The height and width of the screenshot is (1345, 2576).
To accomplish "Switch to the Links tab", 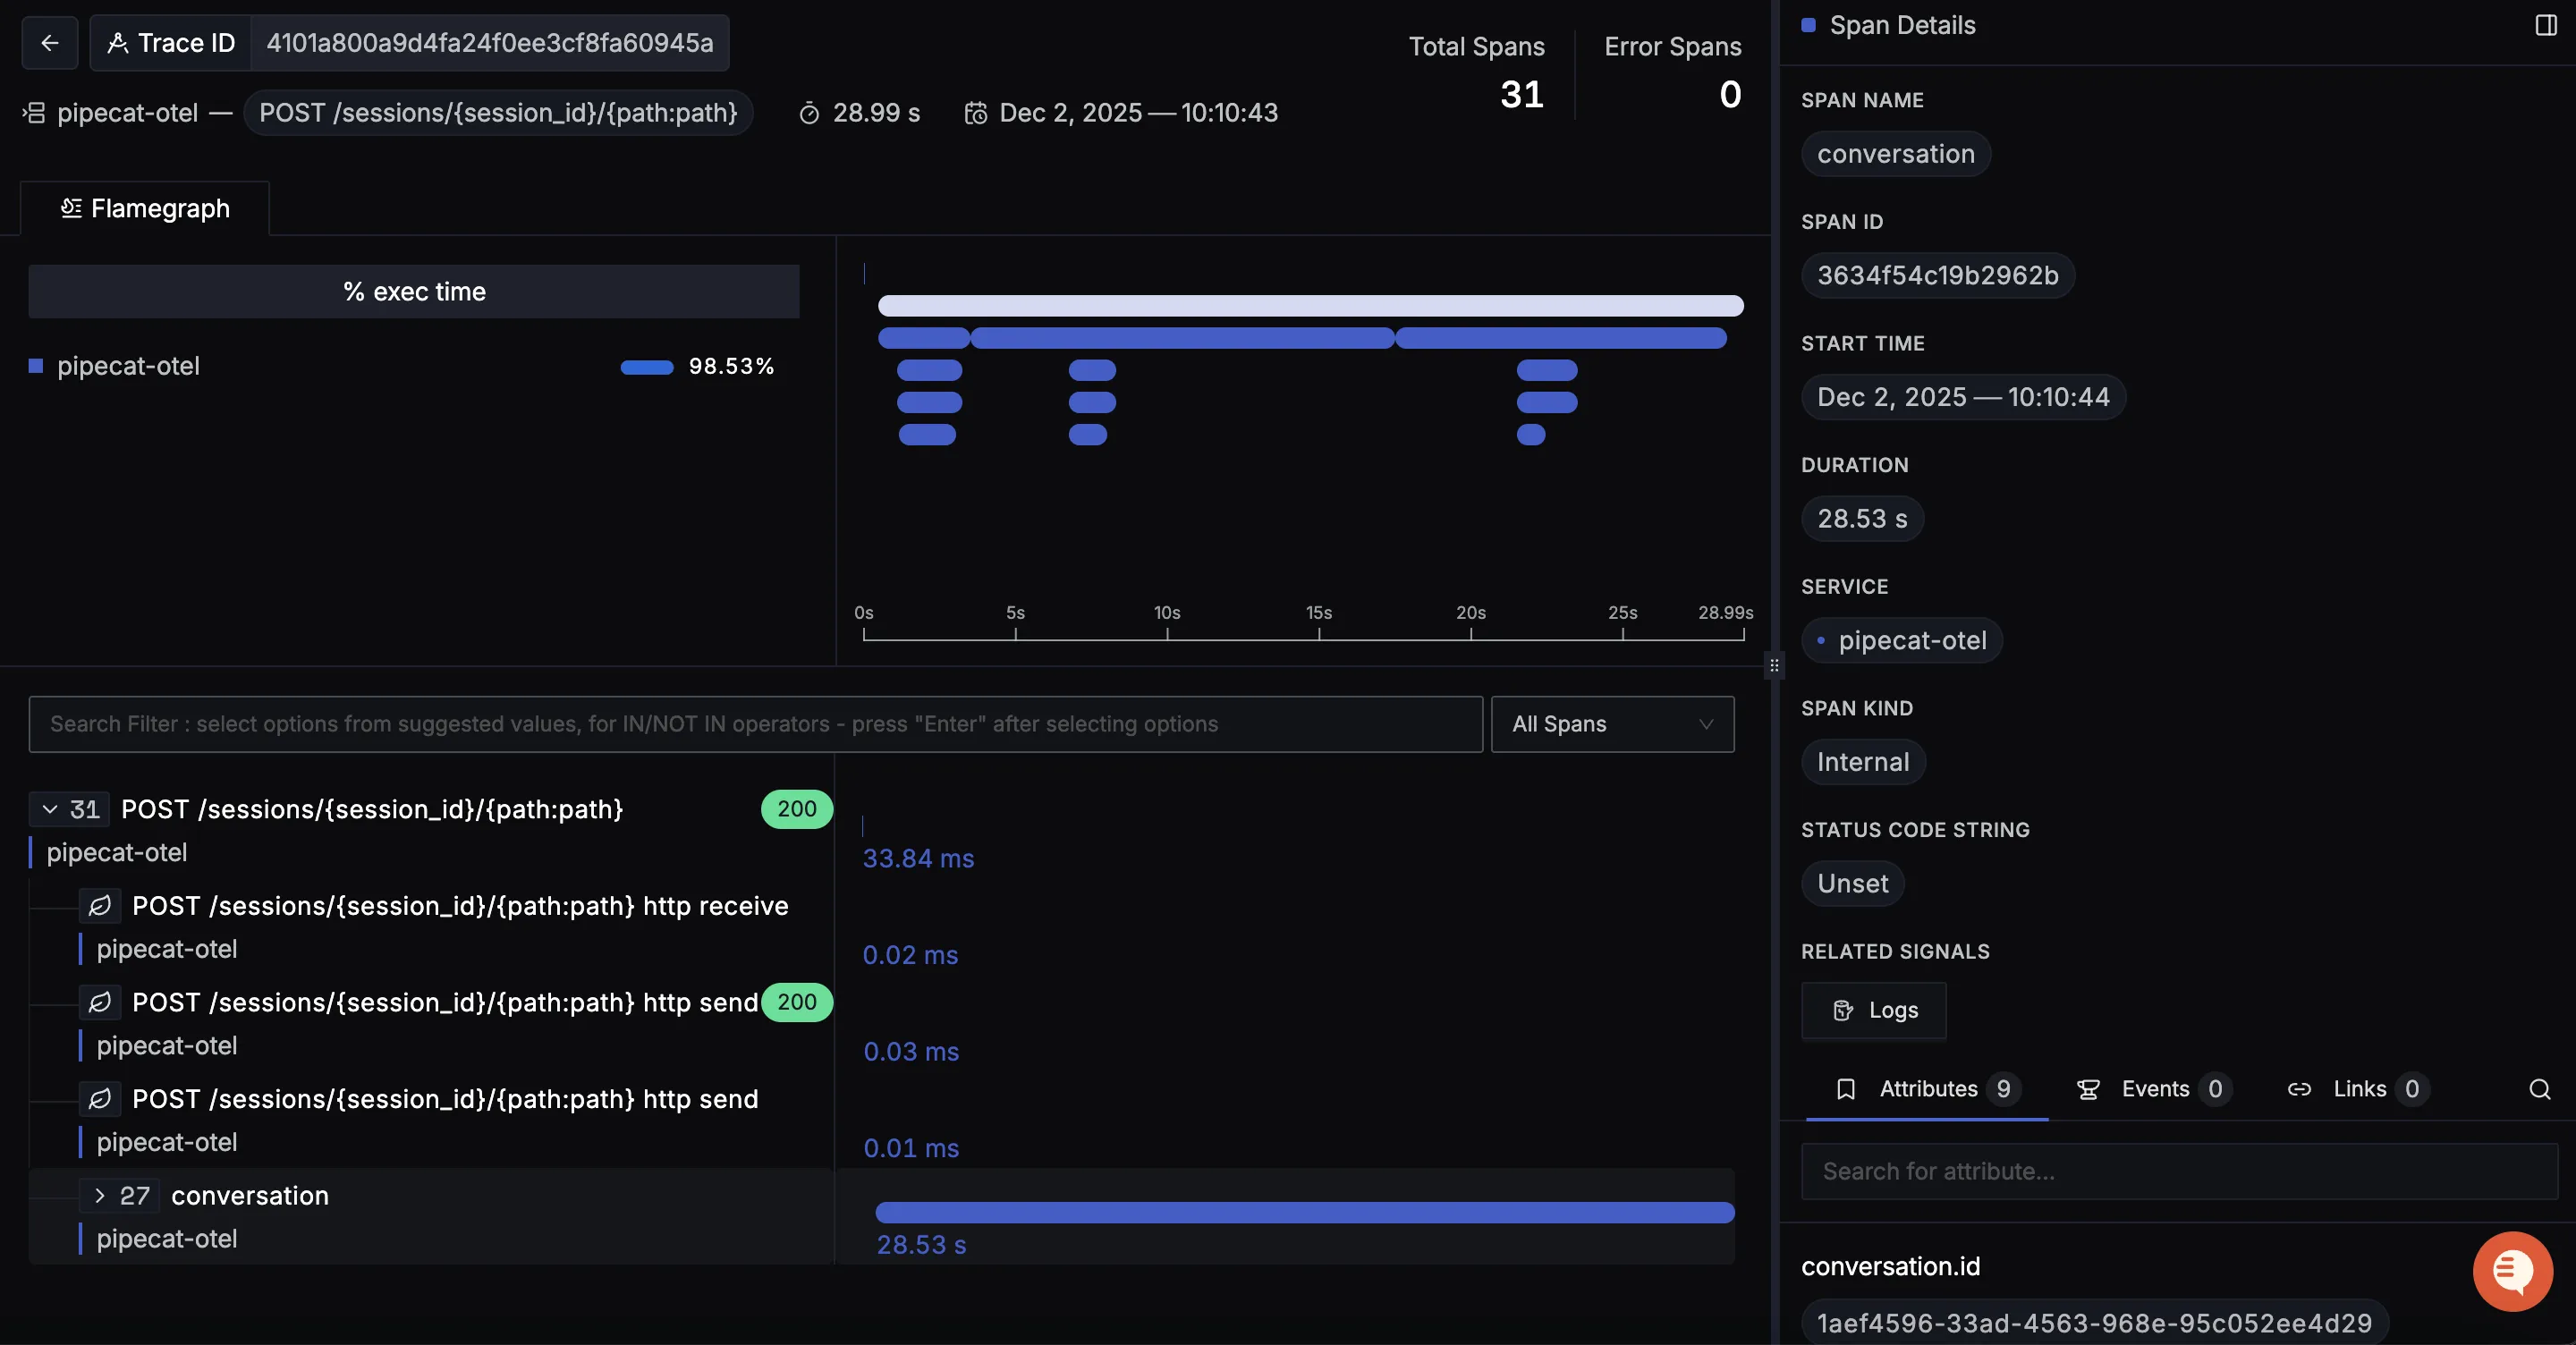I will 2358,1089.
